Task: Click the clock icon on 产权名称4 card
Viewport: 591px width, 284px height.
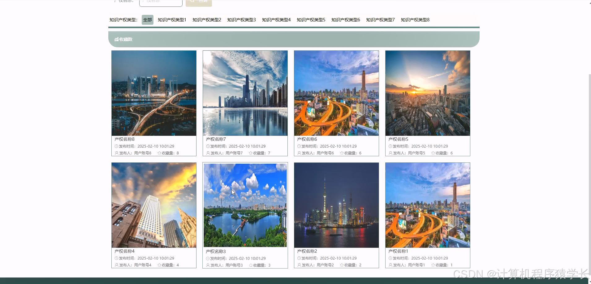Action: [117, 258]
